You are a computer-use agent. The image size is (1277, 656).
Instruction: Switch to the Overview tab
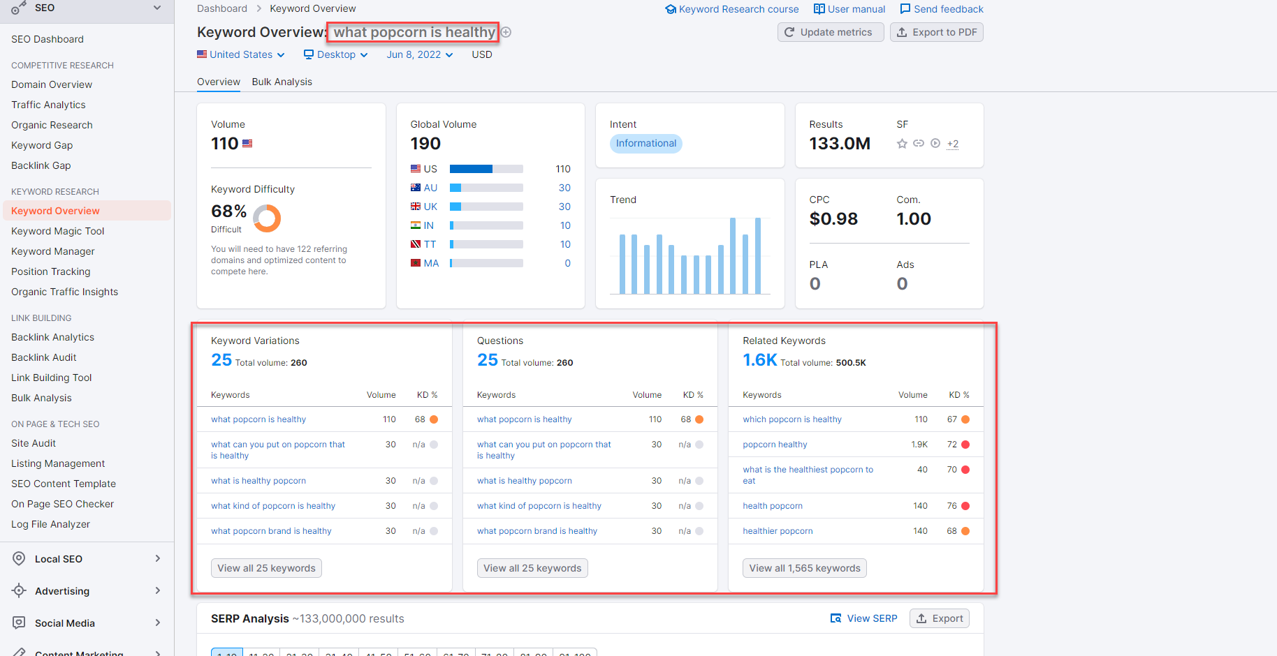point(219,82)
